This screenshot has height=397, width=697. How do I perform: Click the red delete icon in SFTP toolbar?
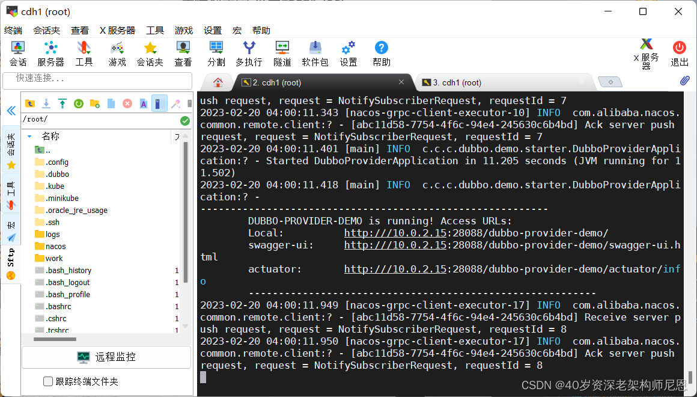point(127,103)
